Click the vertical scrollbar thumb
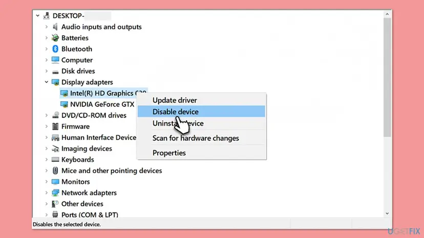 coord(387,78)
